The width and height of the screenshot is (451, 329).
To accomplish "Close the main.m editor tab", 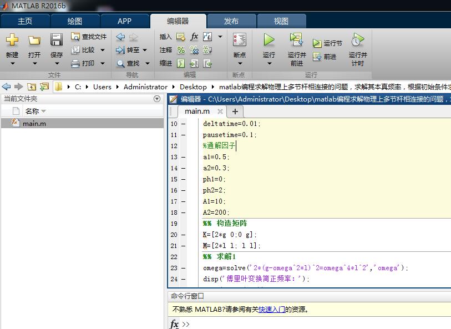I will (x=220, y=112).
